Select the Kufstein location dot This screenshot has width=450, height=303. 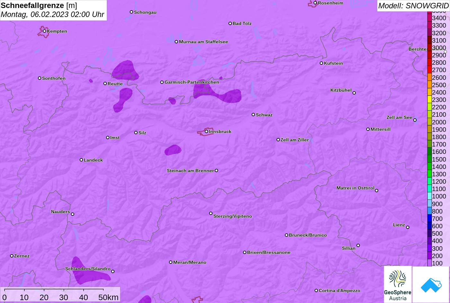pyautogui.click(x=321, y=63)
